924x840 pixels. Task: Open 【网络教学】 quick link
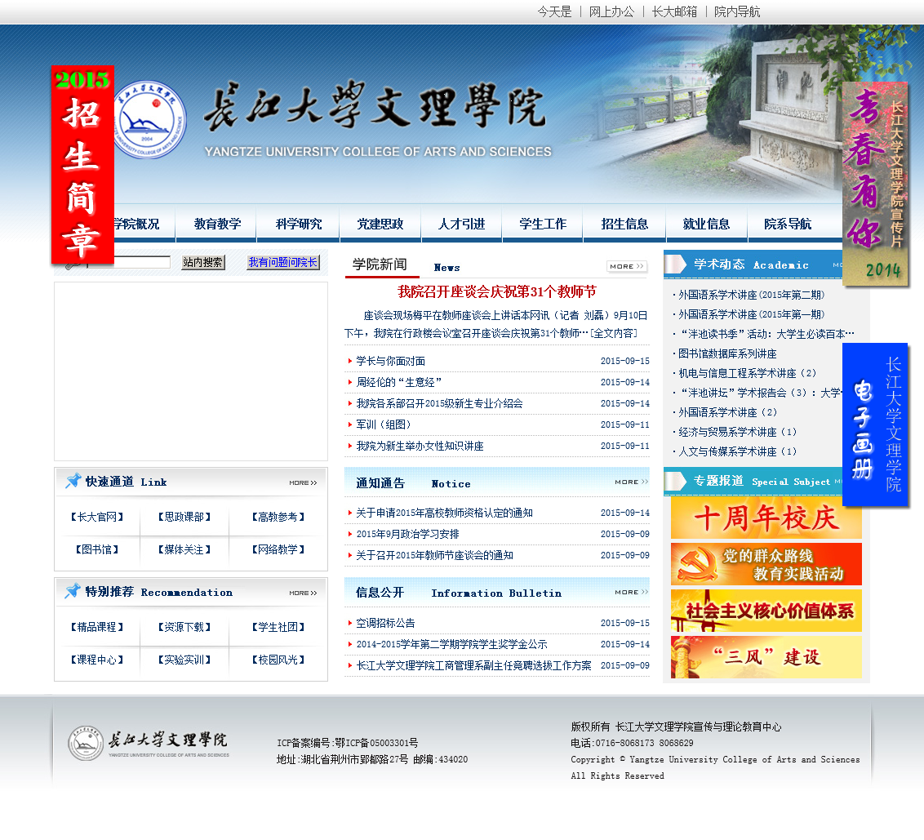click(278, 549)
